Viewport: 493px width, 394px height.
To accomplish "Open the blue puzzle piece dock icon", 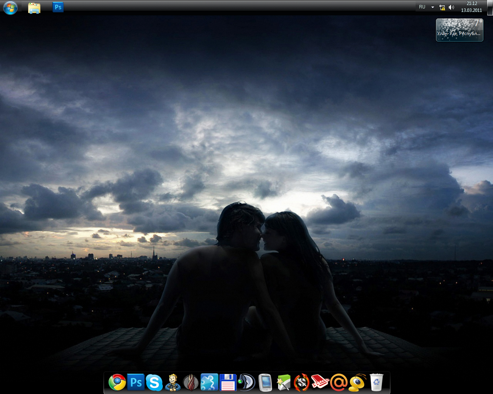I will (x=209, y=382).
